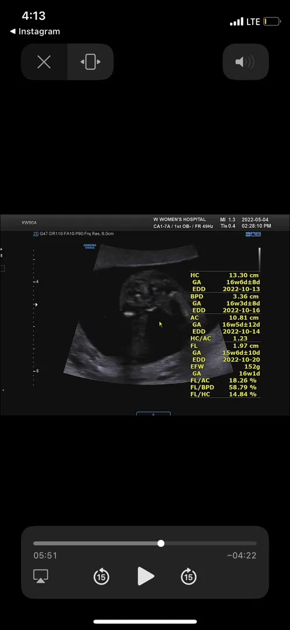Tap scan date 2022-05-04

pos(254,220)
